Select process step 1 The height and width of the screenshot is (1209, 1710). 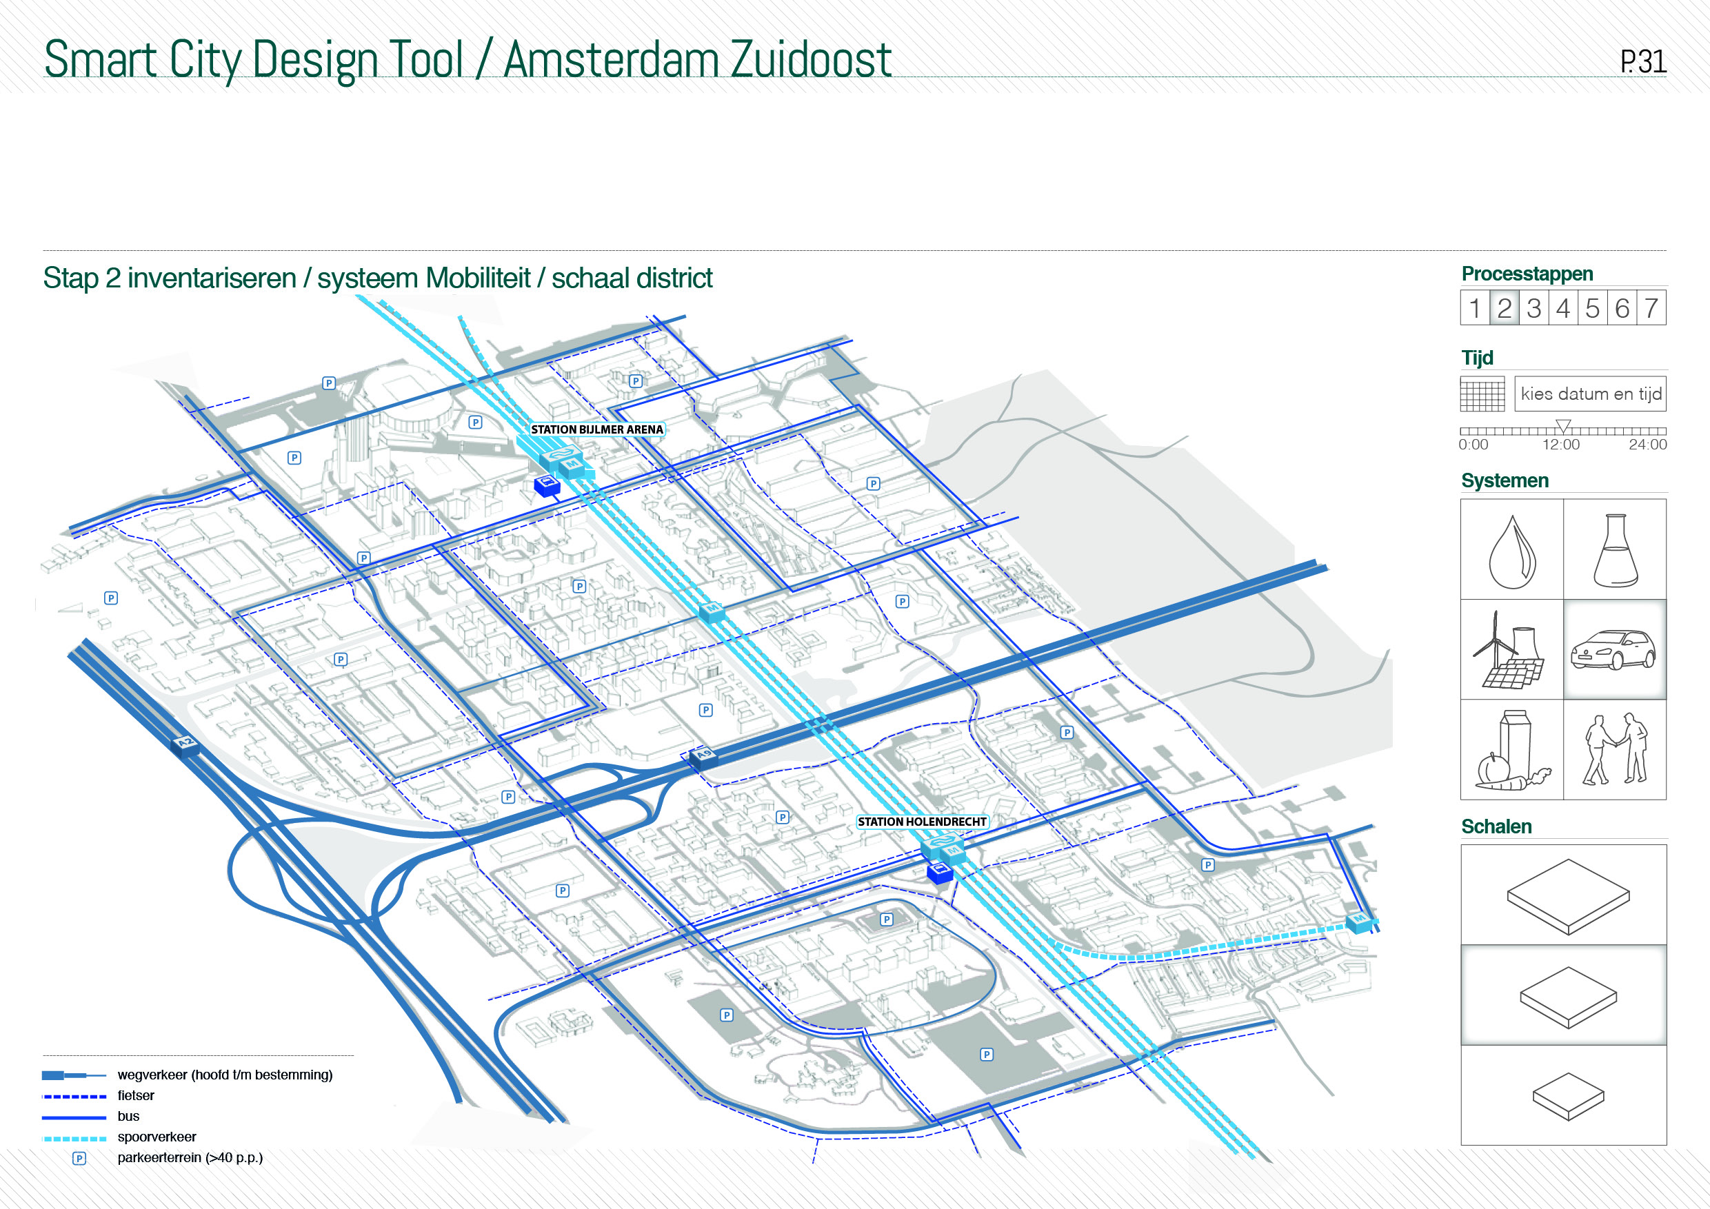click(1475, 308)
